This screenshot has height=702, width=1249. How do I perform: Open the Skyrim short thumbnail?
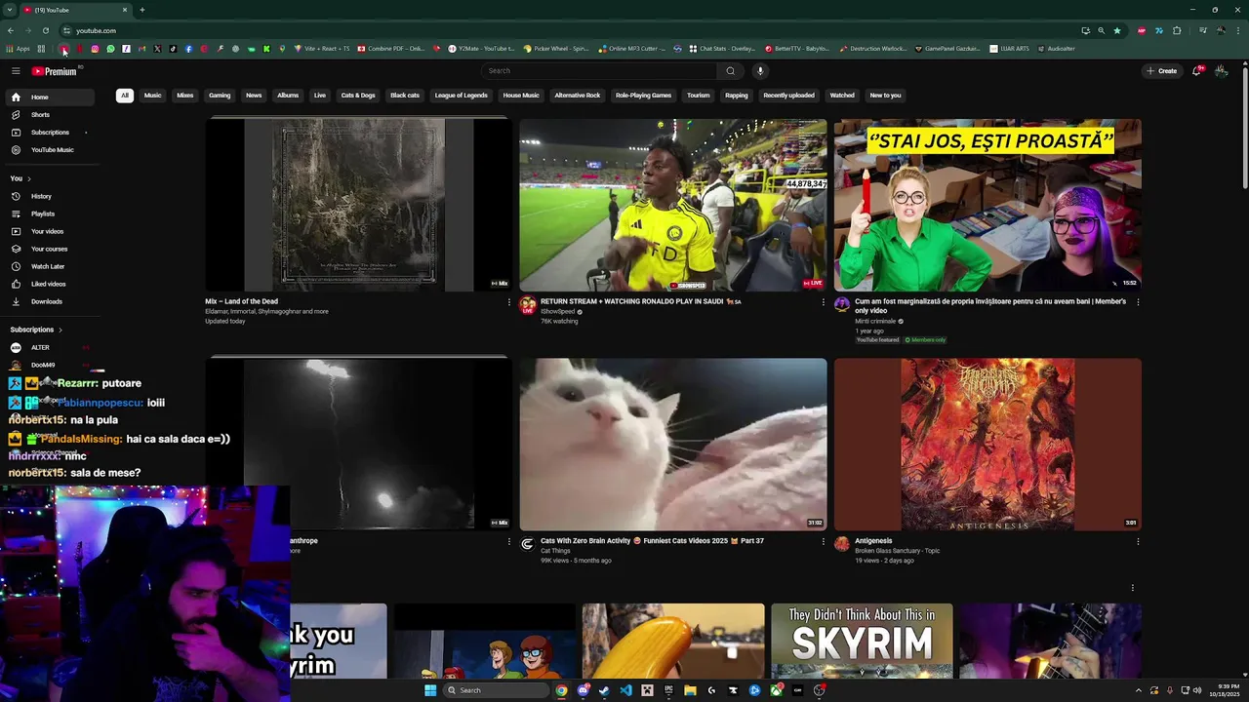(862, 641)
